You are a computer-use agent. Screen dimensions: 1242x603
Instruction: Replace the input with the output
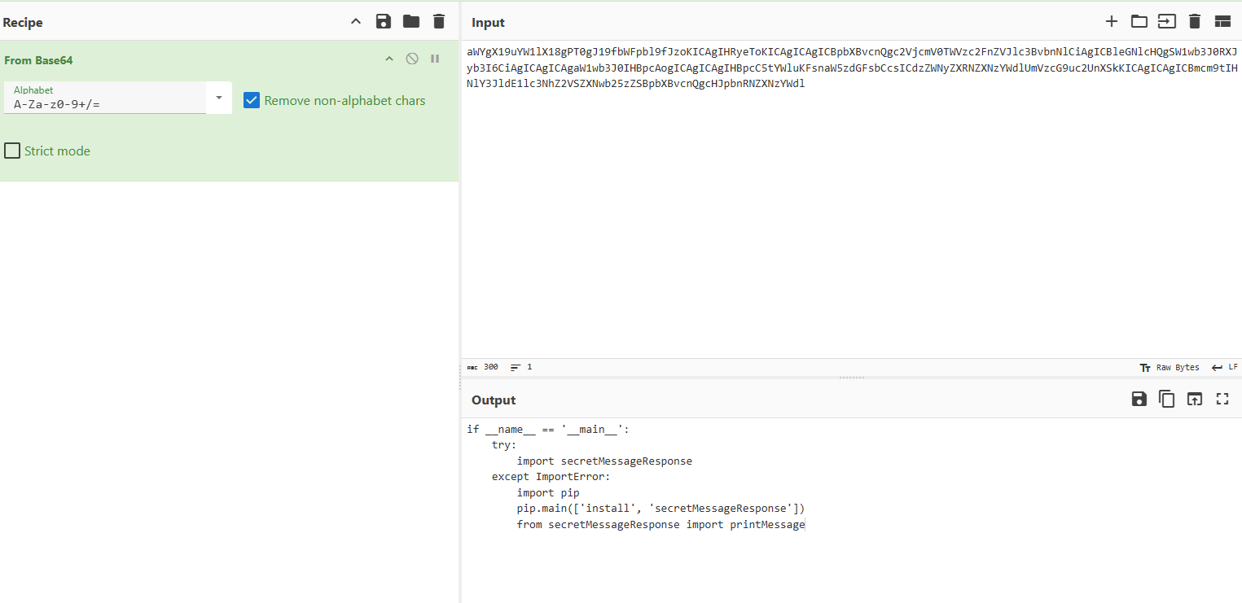pyautogui.click(x=1194, y=399)
